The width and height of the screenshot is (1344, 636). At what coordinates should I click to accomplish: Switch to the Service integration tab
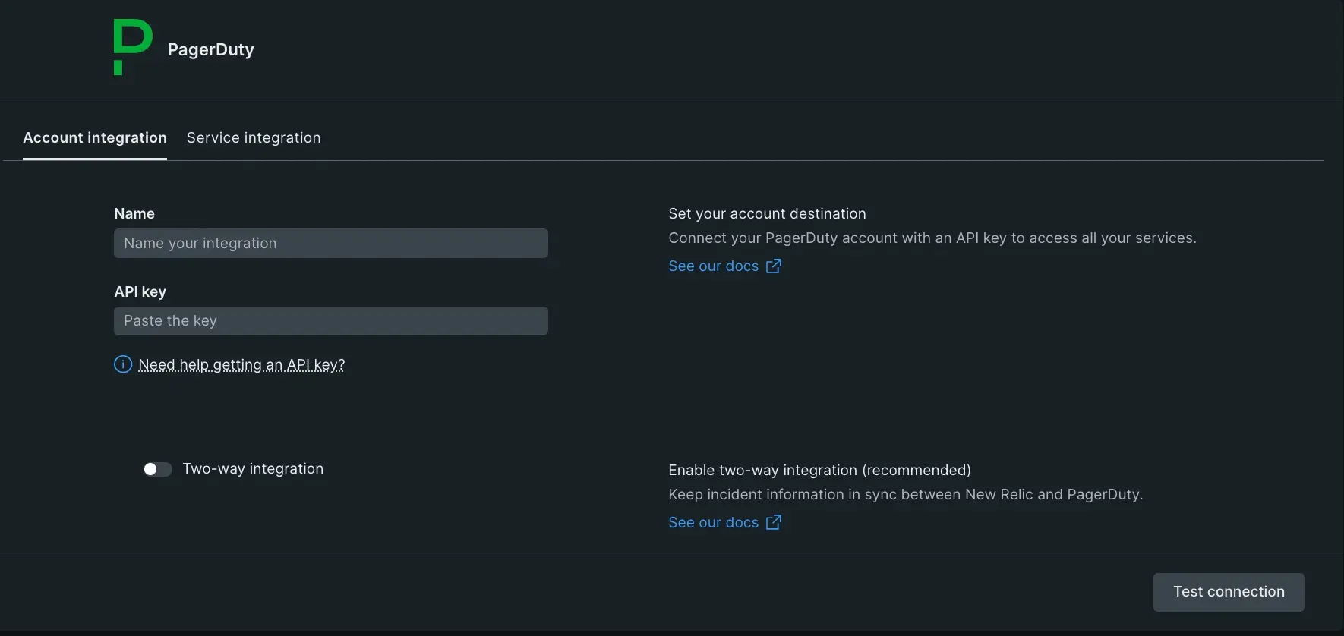[254, 137]
